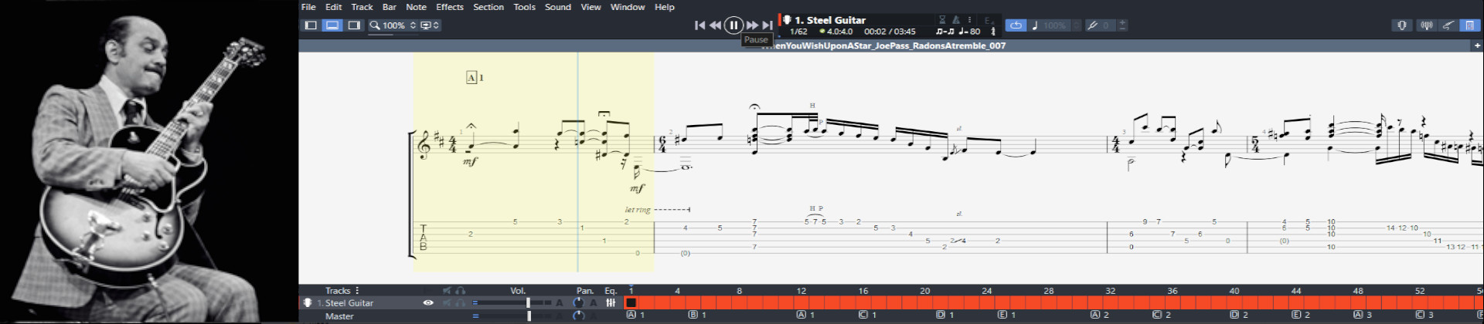
Task: Click the Steel Guitar volume automation A button
Action: [560, 303]
